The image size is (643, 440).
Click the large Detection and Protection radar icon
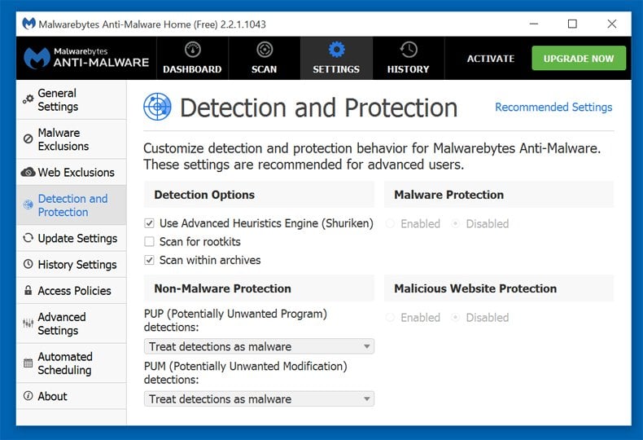click(x=157, y=107)
